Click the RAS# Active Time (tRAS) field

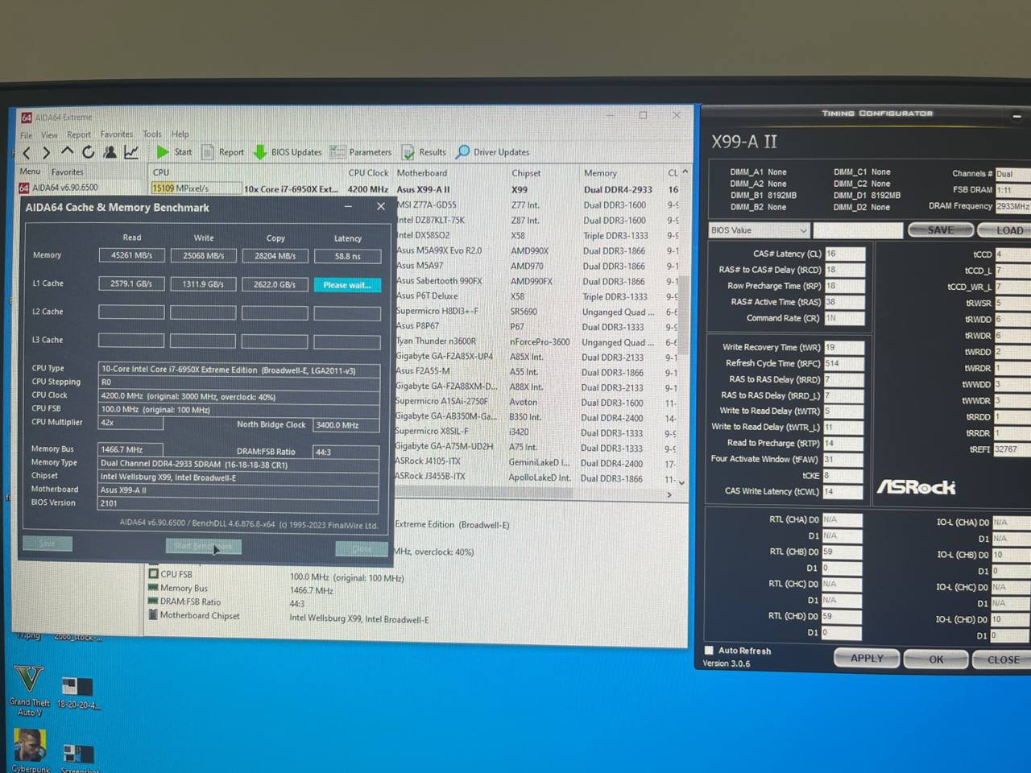click(x=844, y=302)
